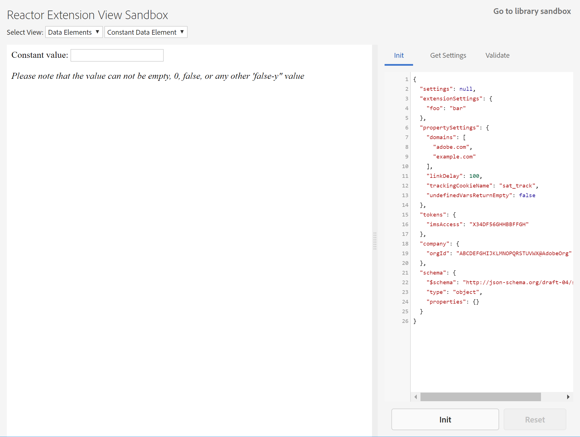This screenshot has width=580, height=437.
Task: Click the horizontal scrollbar thumb in the editor
Action: pyautogui.click(x=481, y=397)
